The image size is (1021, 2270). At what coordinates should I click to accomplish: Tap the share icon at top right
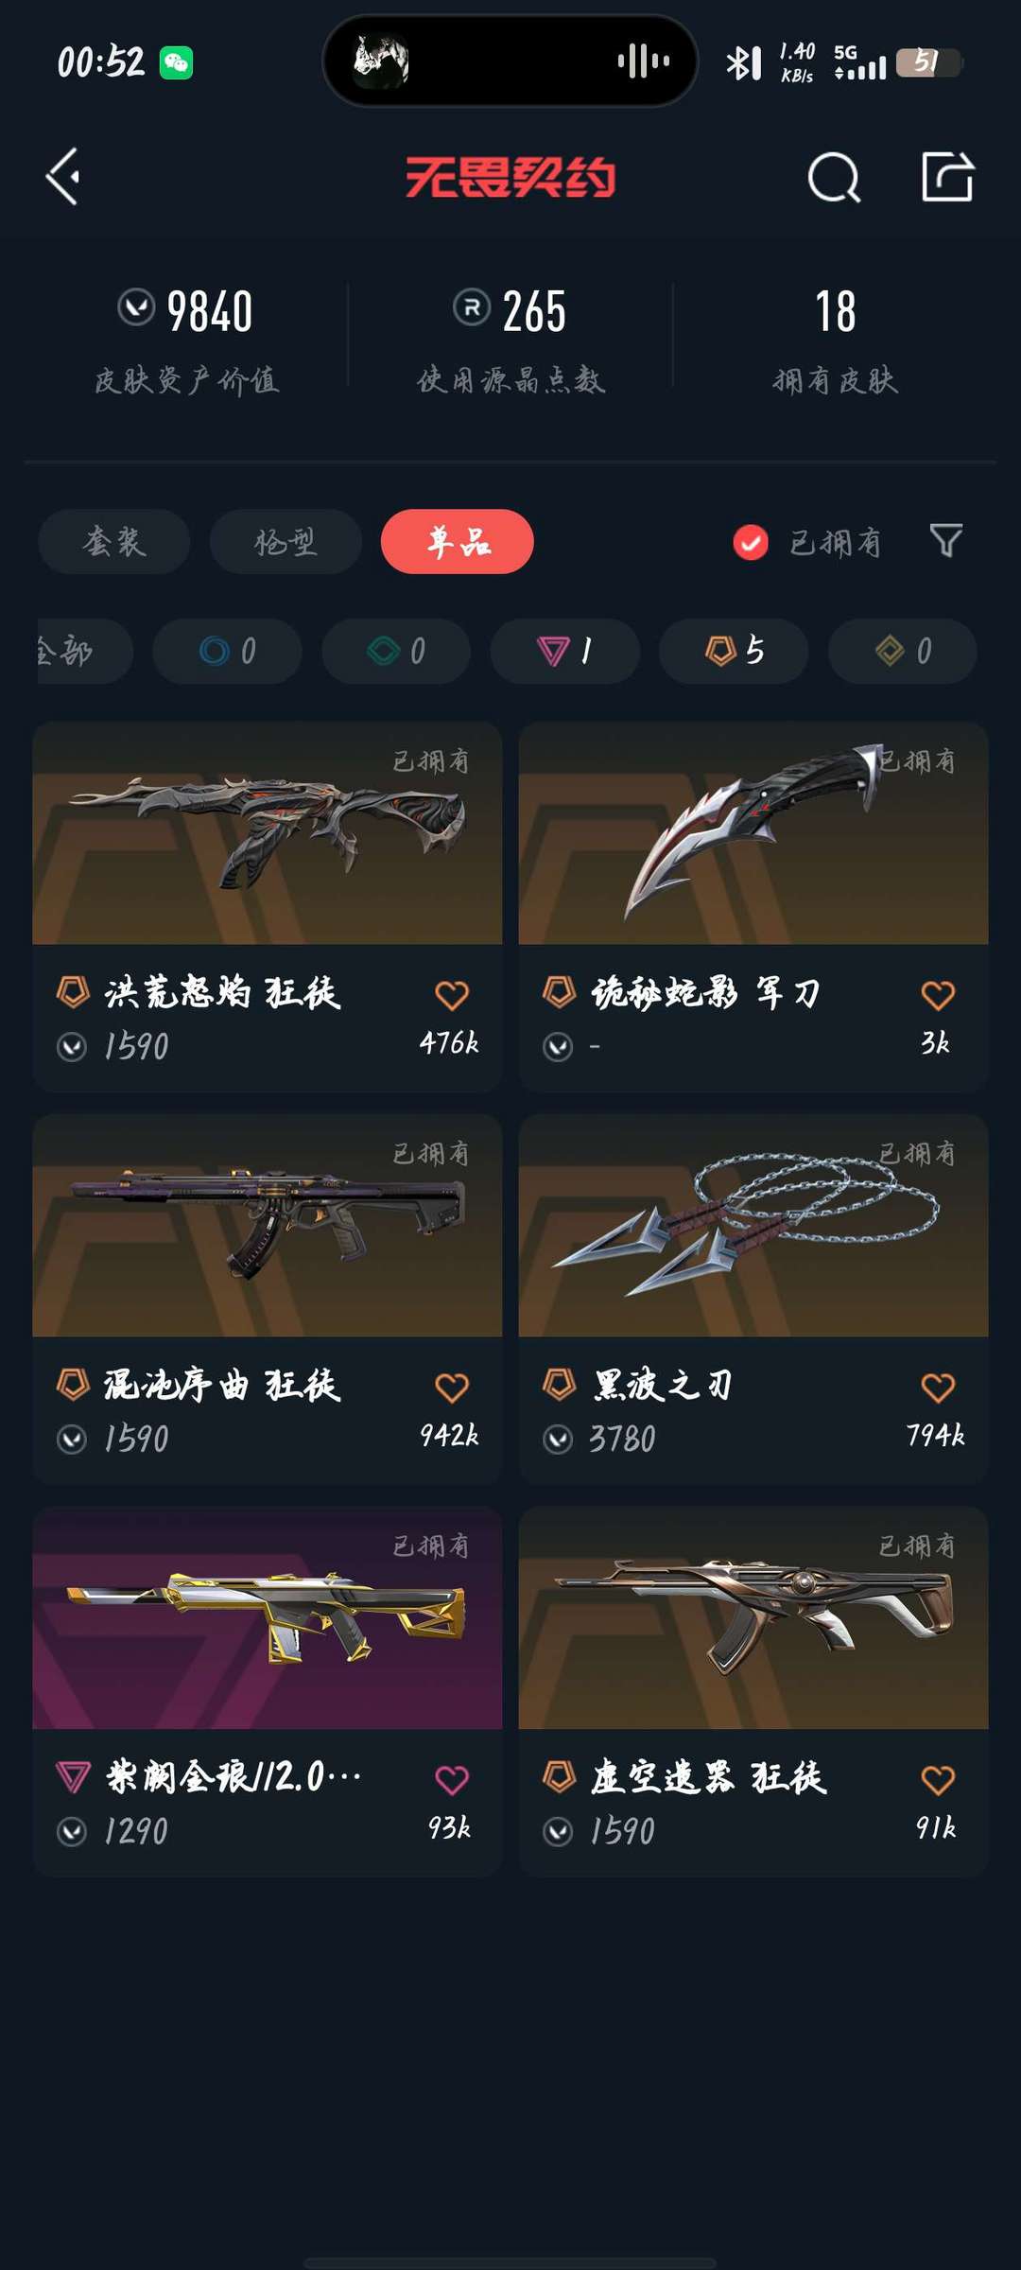click(947, 177)
